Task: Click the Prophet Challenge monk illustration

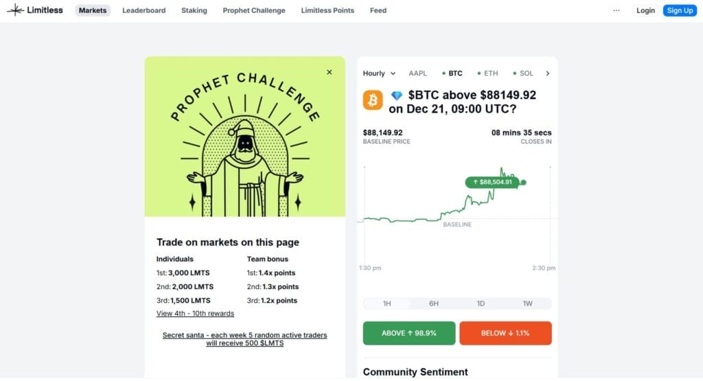Action: pos(245,165)
